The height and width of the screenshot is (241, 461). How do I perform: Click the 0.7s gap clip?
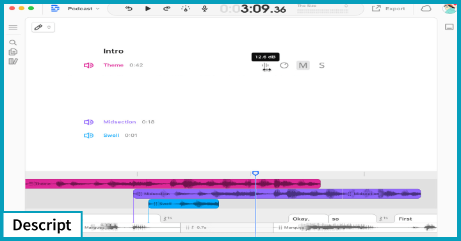(227, 228)
